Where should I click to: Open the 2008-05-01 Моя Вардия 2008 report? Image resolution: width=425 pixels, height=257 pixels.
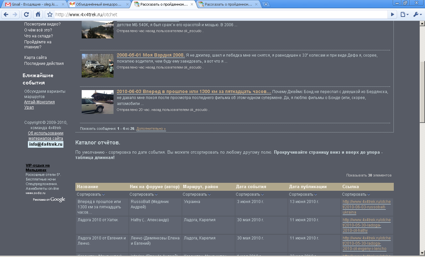pyautogui.click(x=150, y=55)
